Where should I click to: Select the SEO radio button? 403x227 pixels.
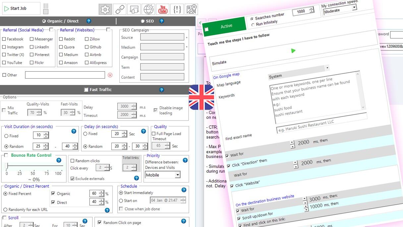click(143, 21)
